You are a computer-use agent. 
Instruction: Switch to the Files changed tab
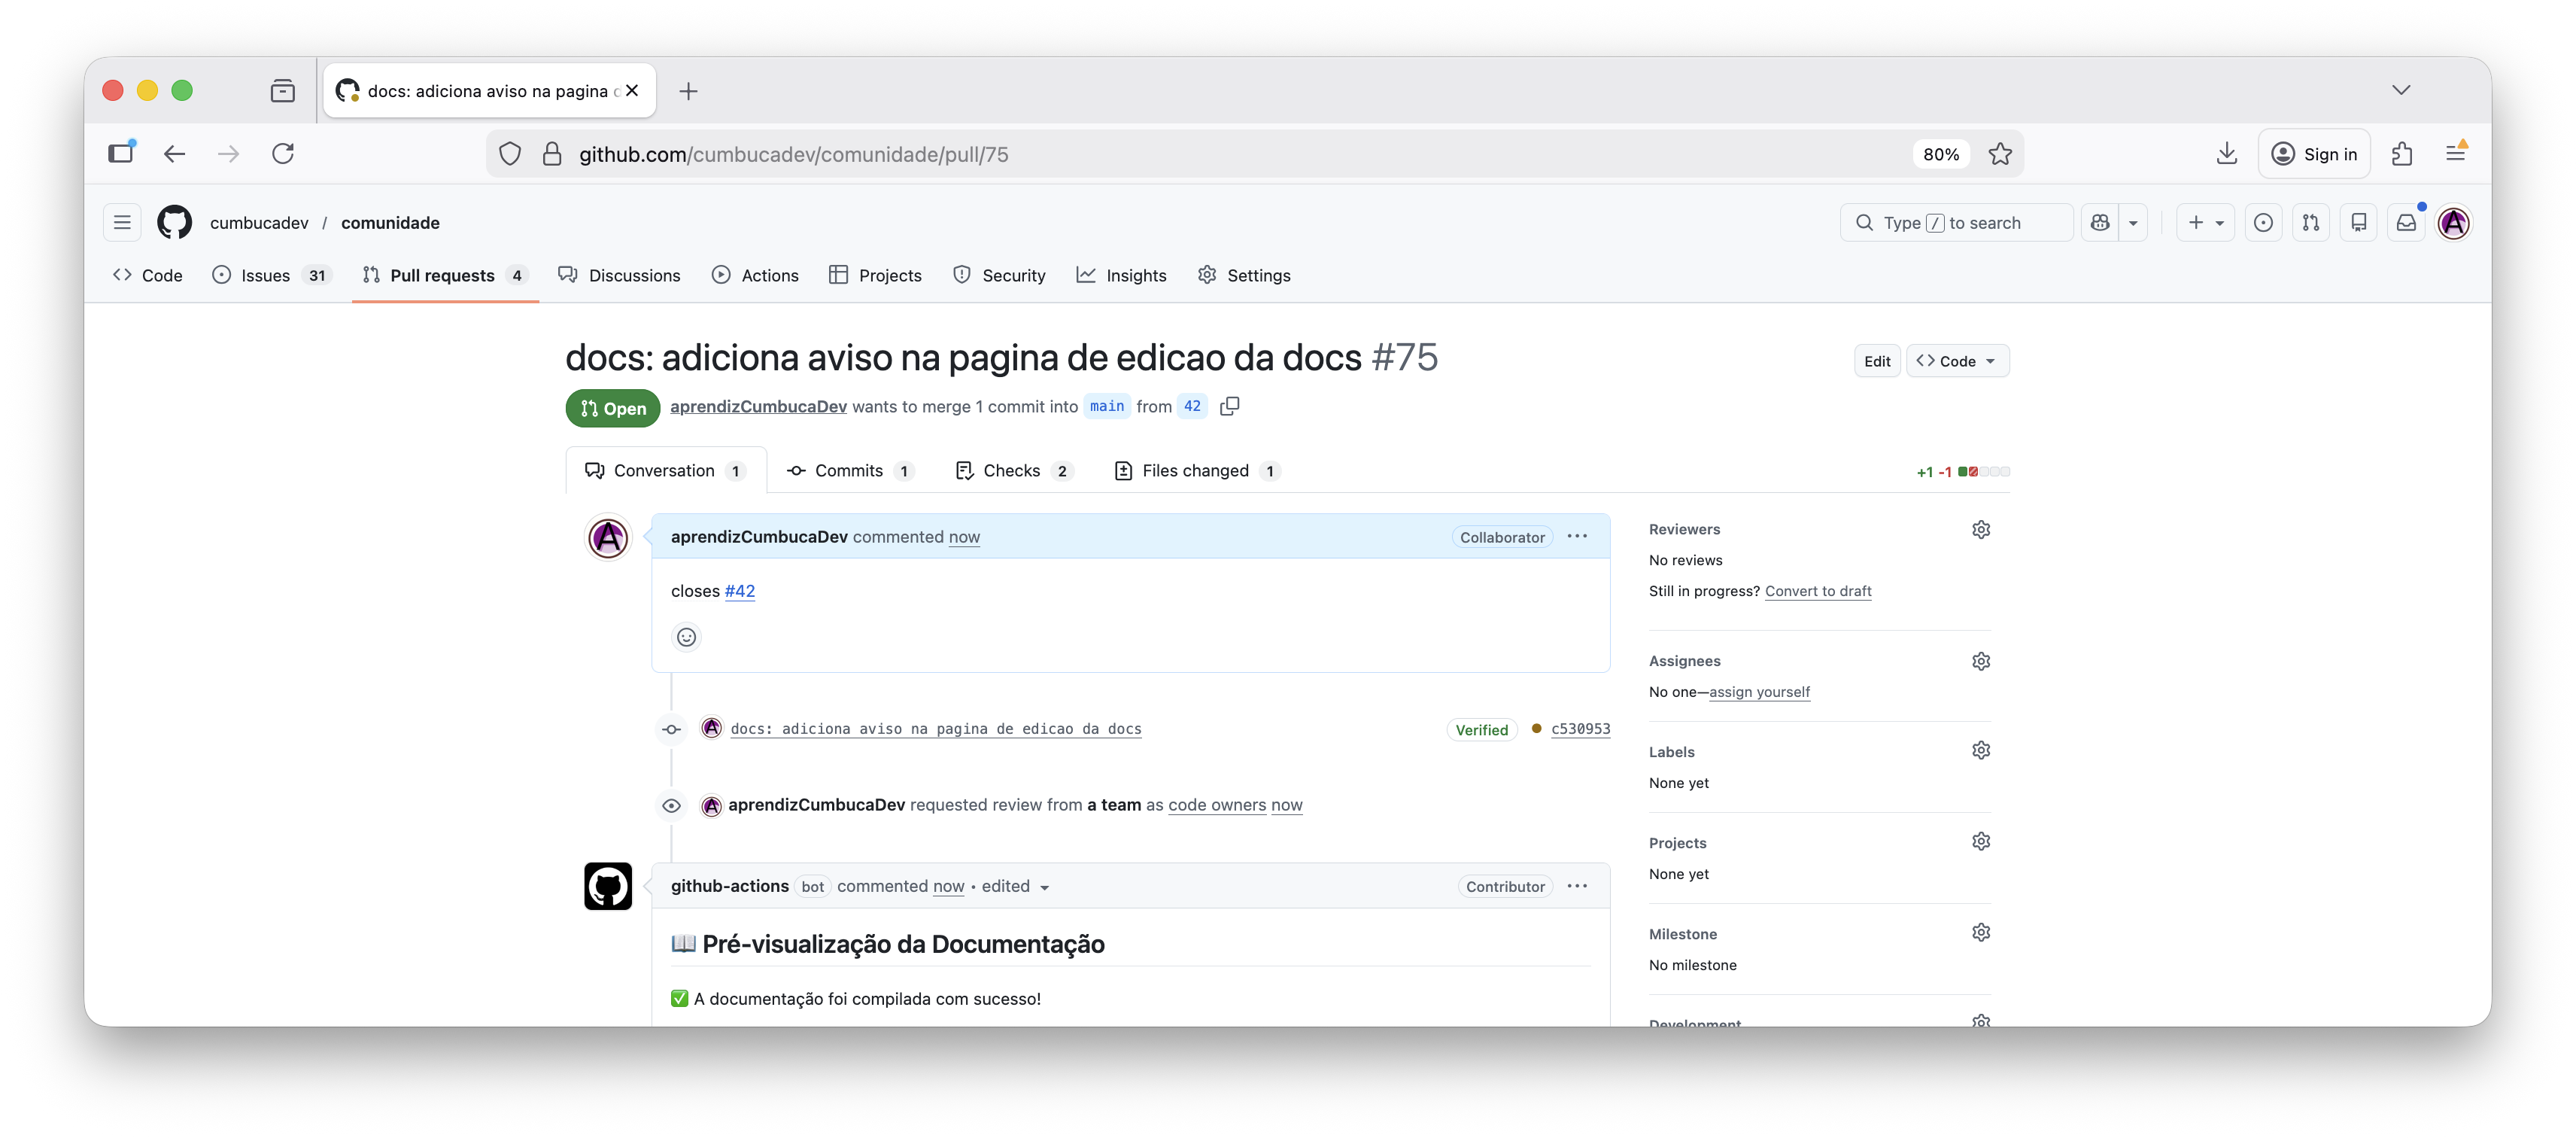(x=1197, y=470)
